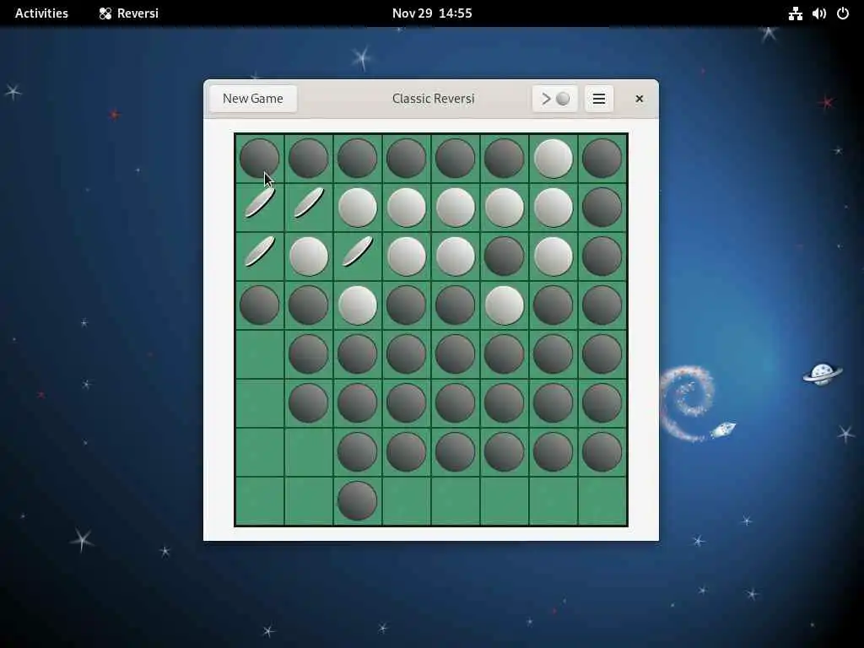Click the dark piece in the top-left corner

point(260,159)
